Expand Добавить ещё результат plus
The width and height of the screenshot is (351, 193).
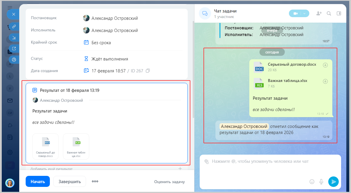click(x=180, y=169)
